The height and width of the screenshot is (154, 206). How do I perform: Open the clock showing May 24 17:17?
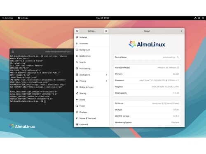[103, 18]
